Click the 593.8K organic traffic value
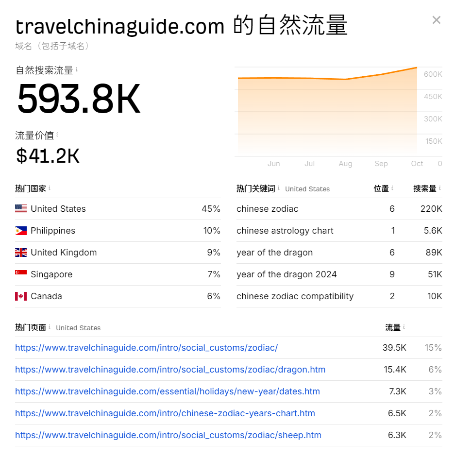Screen dimensions: 455x458 pos(79,99)
